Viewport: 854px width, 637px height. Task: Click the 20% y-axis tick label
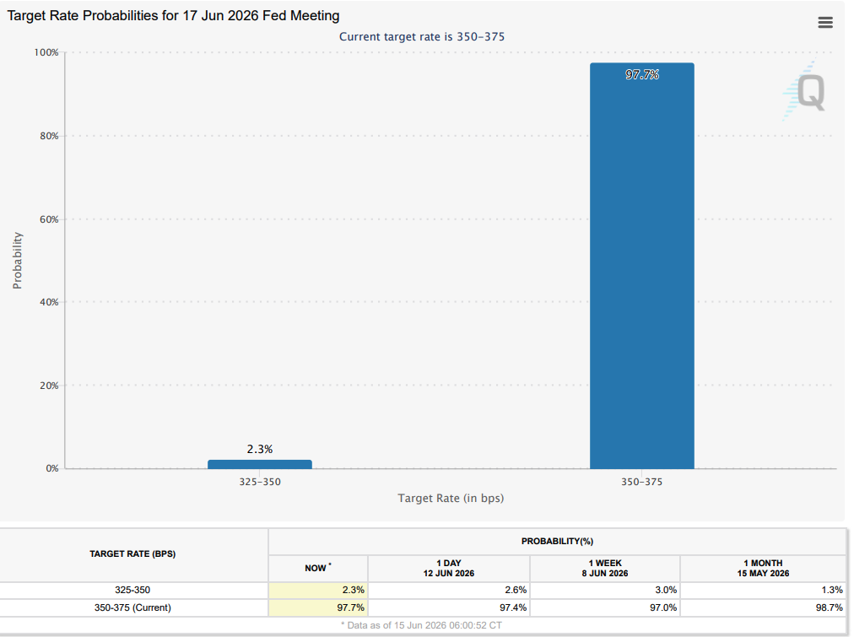49,386
